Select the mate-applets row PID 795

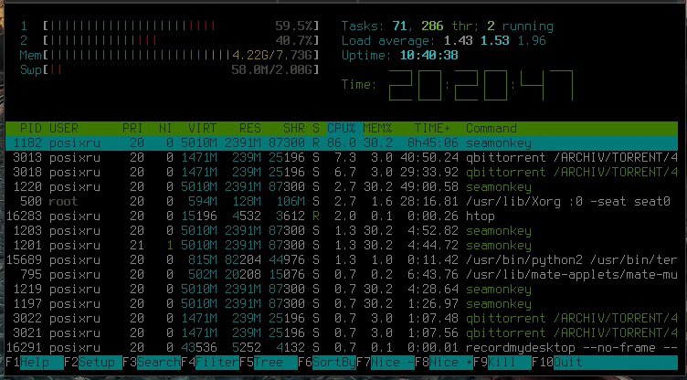tap(342, 274)
